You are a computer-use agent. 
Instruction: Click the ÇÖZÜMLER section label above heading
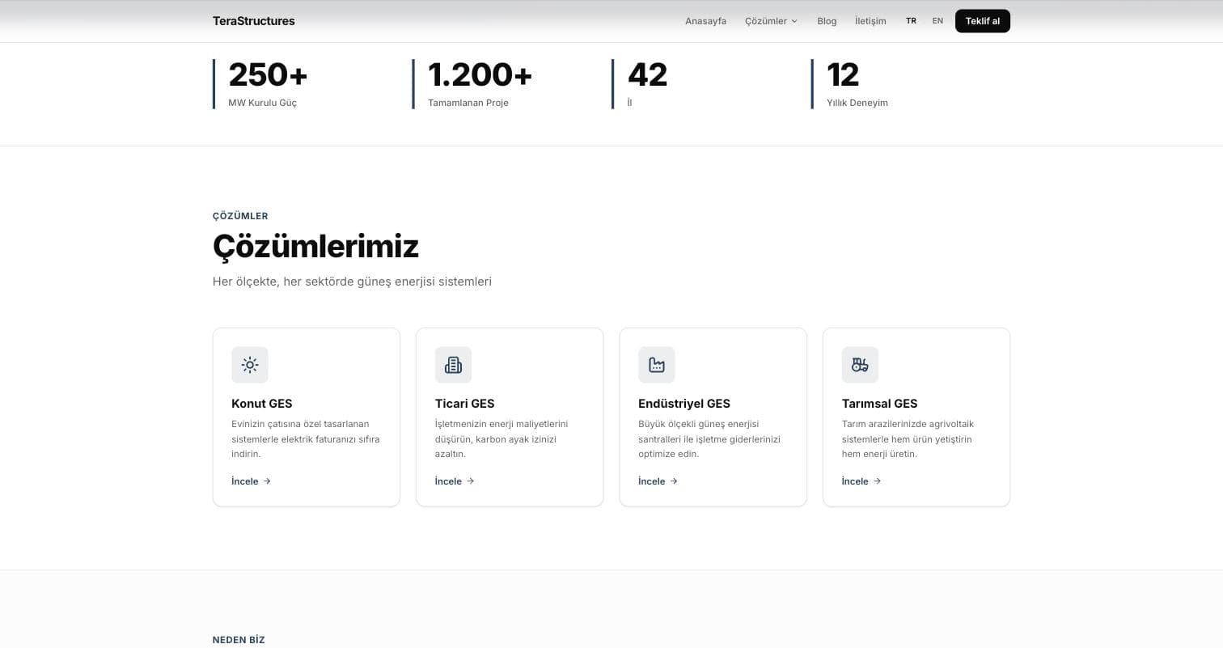click(x=240, y=216)
